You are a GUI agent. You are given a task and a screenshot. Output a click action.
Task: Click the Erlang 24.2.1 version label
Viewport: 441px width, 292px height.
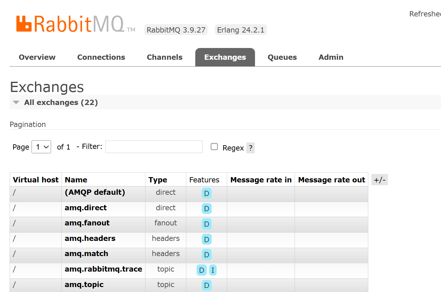240,30
